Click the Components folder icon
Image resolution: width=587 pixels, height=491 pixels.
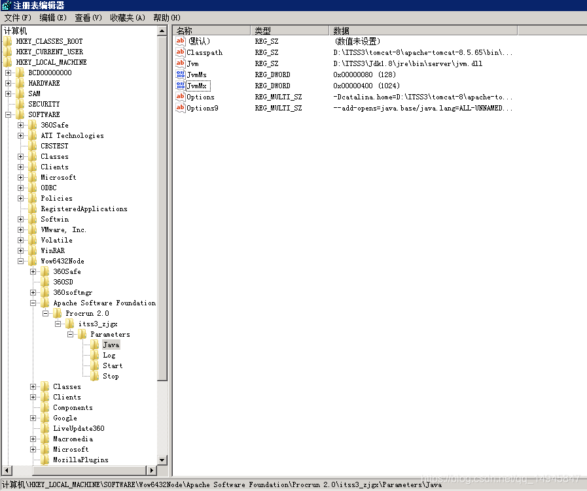(45, 407)
